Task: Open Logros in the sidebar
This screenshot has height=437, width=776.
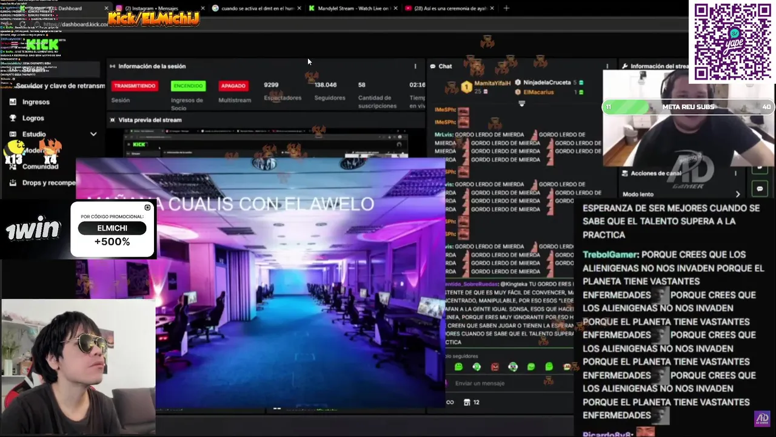Action: [x=33, y=118]
